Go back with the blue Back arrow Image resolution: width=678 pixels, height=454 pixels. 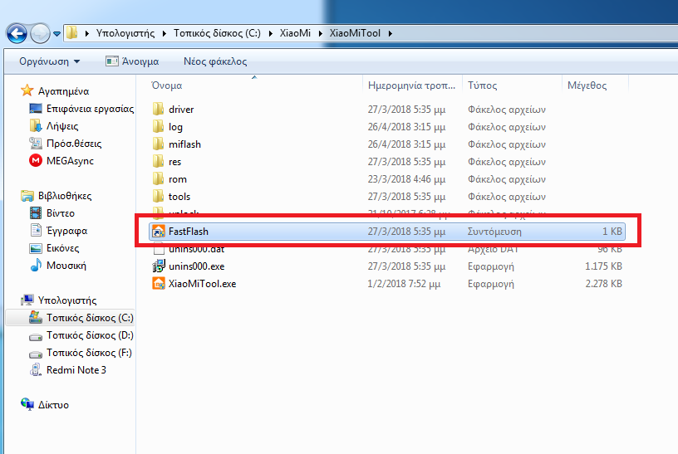point(17,33)
